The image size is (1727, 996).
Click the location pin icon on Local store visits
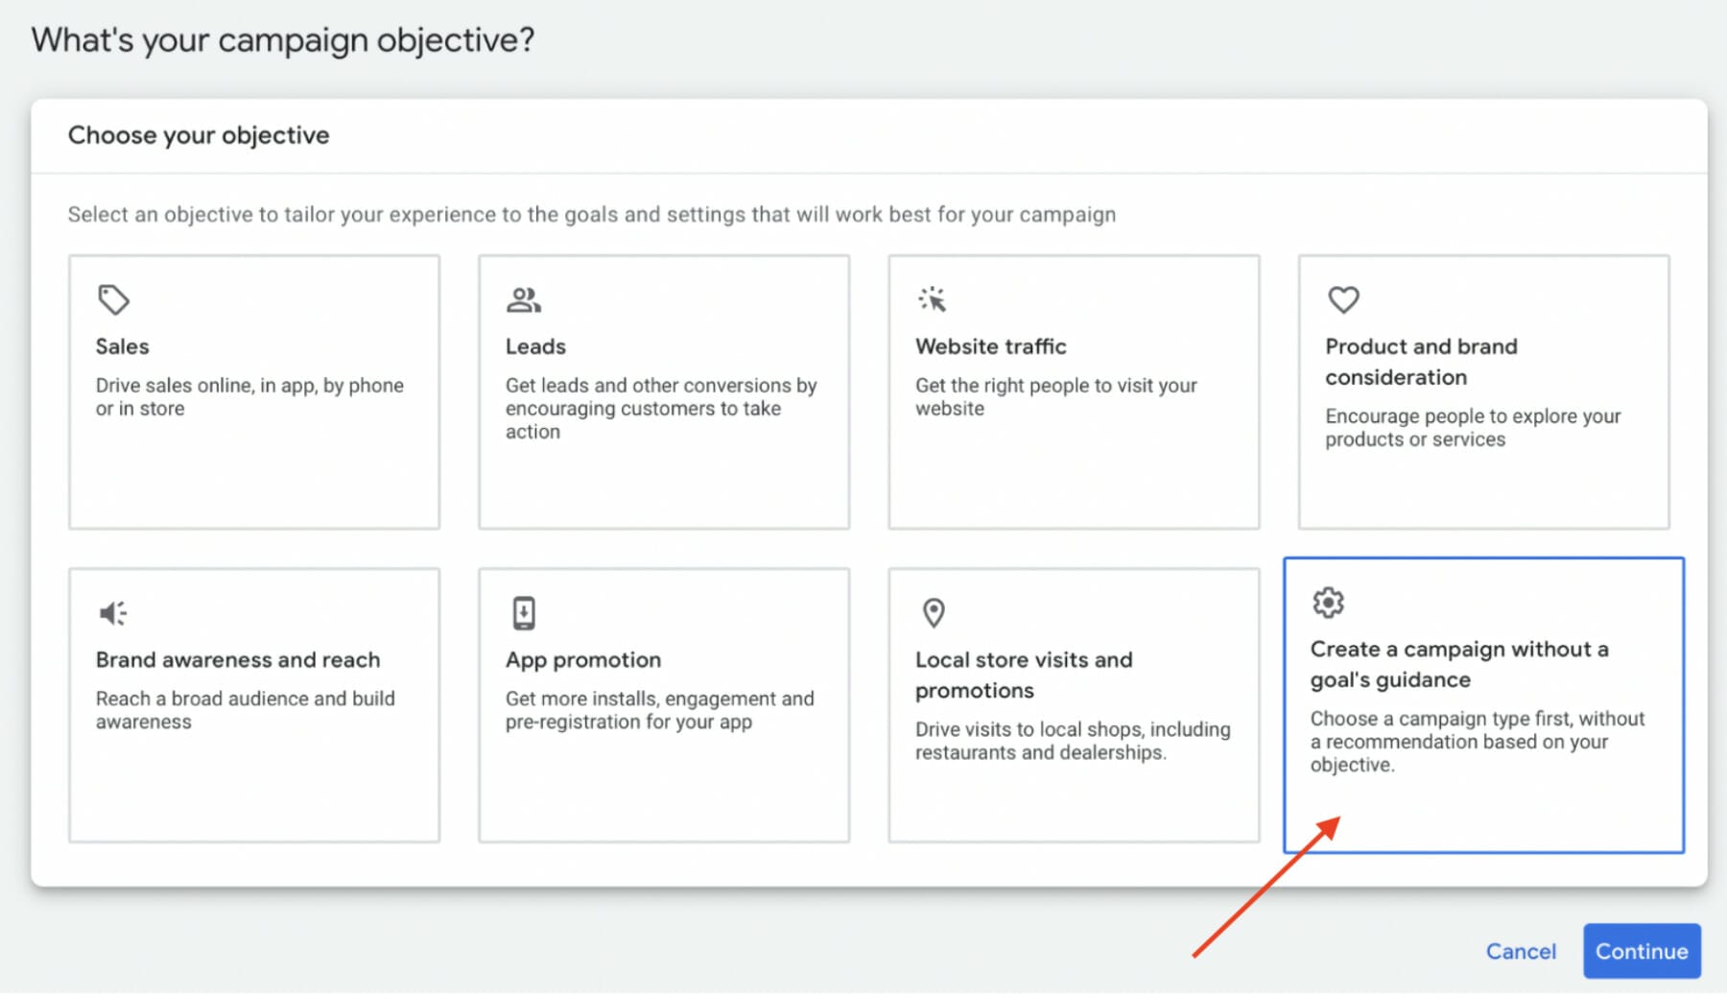coord(933,612)
